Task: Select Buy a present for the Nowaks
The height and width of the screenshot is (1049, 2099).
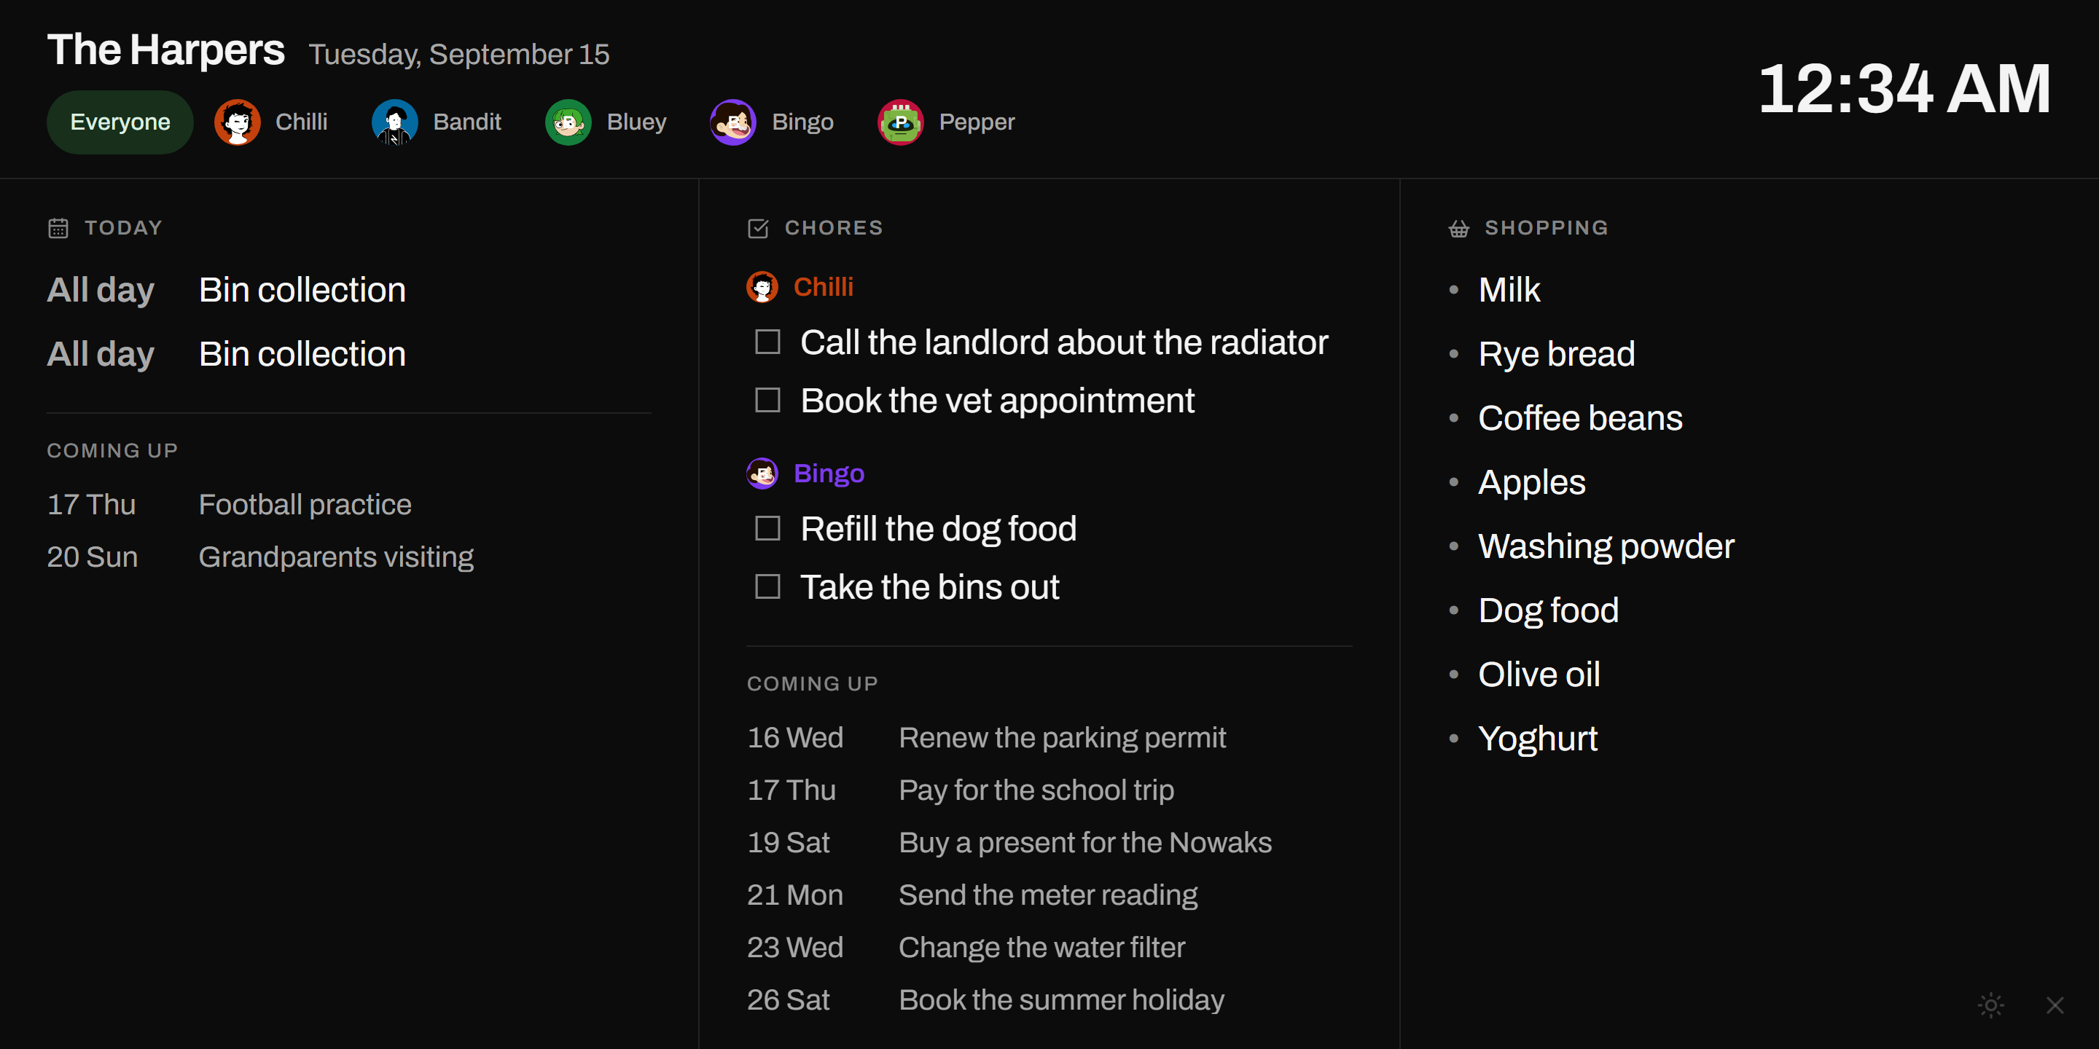Action: pyautogui.click(x=1084, y=842)
